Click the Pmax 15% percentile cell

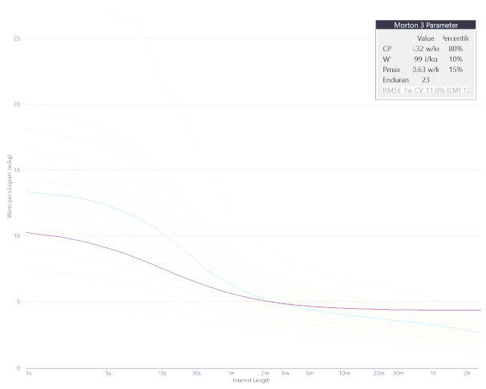456,70
